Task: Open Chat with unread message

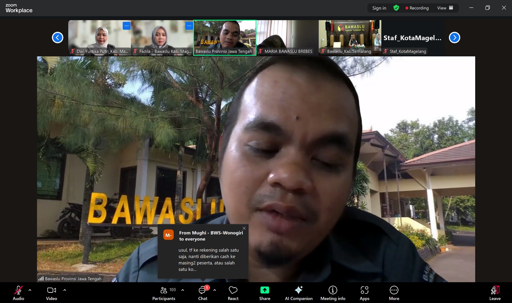Action: (x=203, y=293)
